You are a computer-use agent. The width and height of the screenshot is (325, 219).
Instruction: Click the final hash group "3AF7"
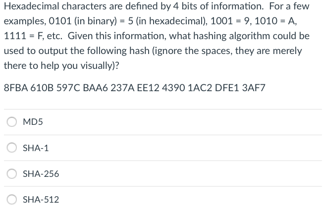(x=254, y=88)
